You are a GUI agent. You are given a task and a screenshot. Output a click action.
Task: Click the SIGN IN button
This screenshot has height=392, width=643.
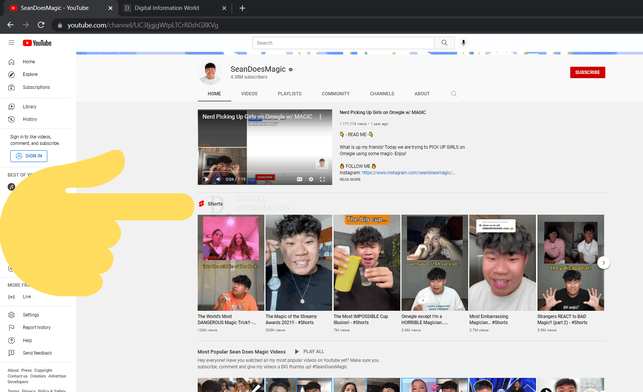[29, 156]
